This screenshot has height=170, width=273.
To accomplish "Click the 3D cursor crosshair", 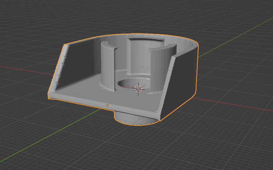I will [x=138, y=89].
